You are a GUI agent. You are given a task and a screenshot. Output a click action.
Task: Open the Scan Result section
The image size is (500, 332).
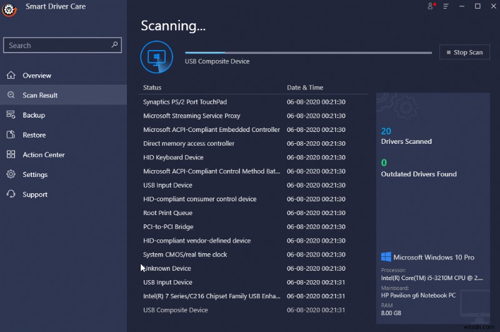click(x=40, y=96)
